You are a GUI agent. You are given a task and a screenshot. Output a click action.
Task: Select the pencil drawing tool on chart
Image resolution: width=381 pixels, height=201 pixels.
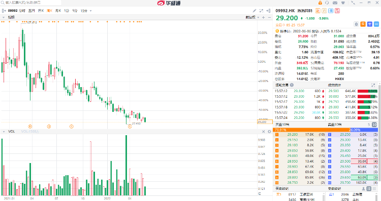255,11
